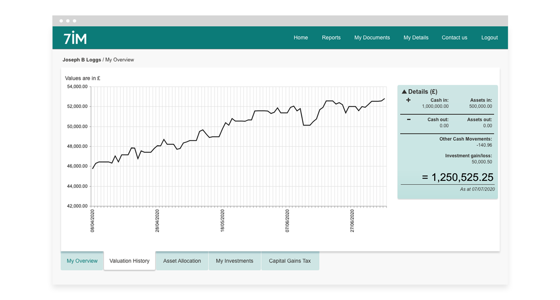Click the 7IM logo
This screenshot has width=560, height=300.
tap(75, 37)
